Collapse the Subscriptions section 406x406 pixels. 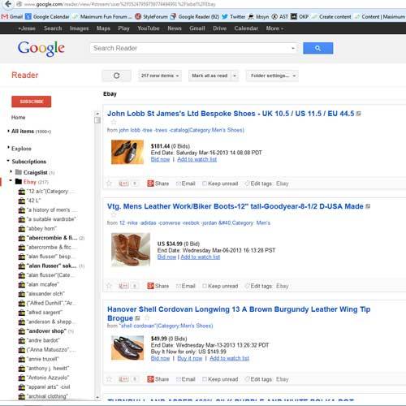click(x=8, y=161)
